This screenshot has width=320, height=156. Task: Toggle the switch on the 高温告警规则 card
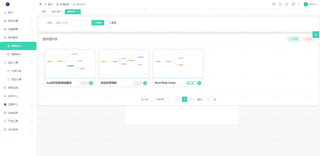click(x=137, y=83)
